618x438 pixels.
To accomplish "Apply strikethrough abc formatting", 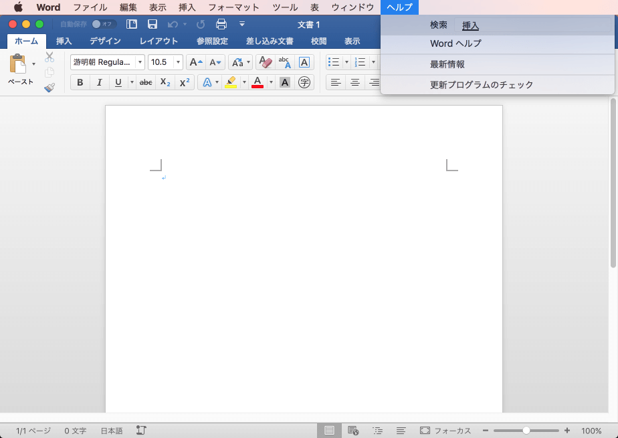I will (x=146, y=82).
